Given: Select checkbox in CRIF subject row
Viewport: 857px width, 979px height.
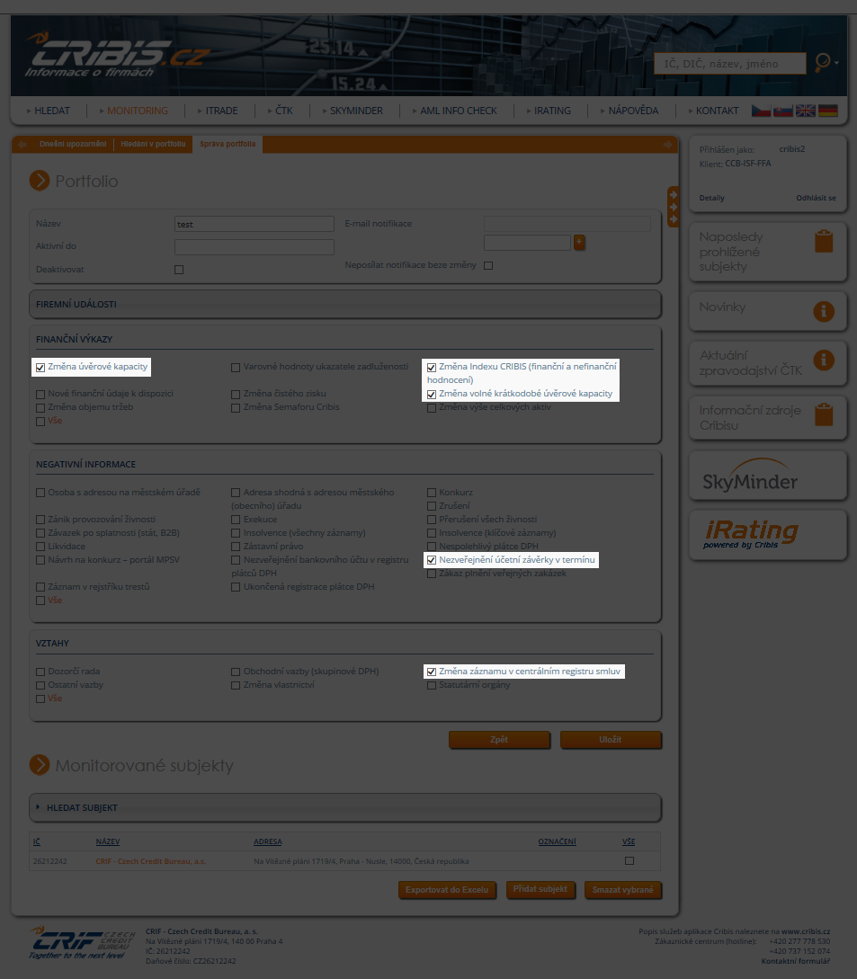Looking at the screenshot, I should pos(629,861).
